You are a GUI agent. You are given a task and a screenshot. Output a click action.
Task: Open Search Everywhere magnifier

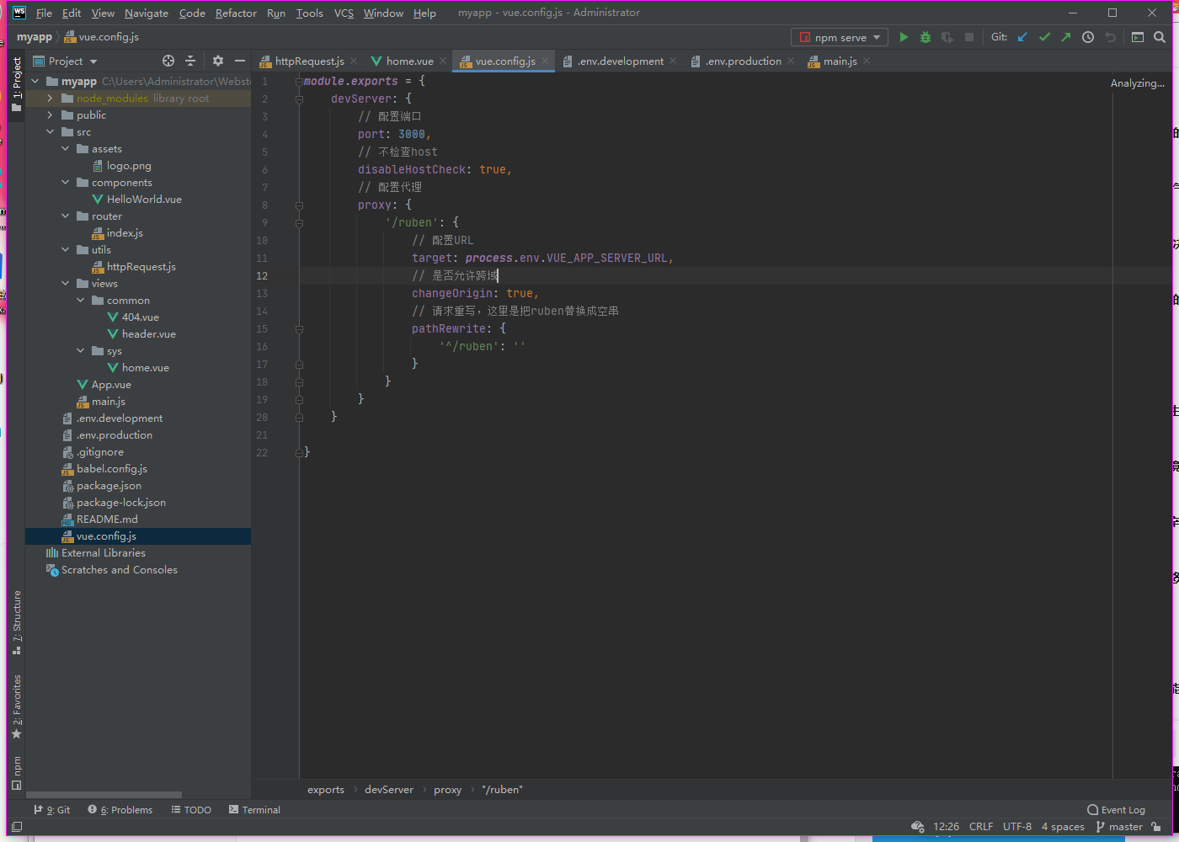[1160, 37]
